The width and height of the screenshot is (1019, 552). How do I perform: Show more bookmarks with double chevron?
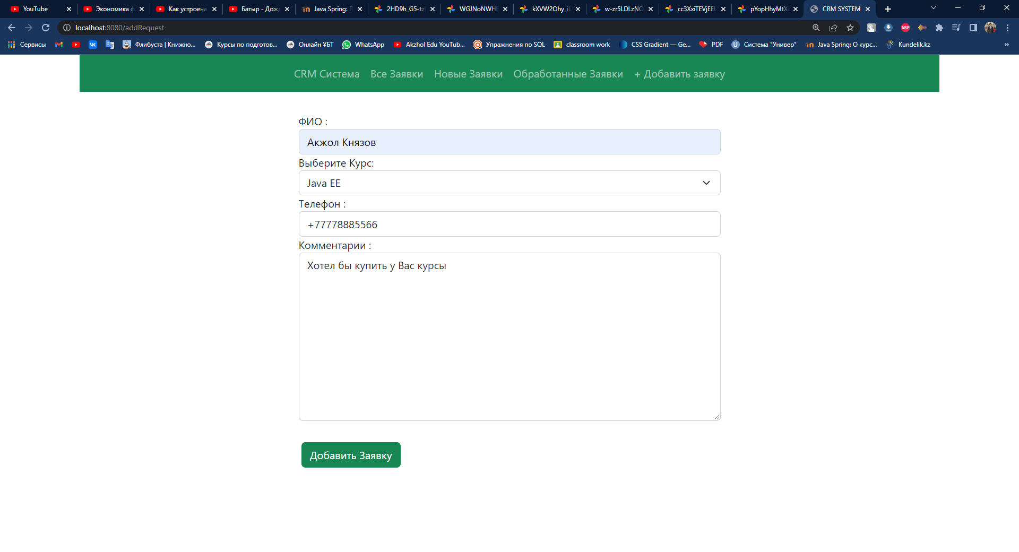(x=1007, y=45)
